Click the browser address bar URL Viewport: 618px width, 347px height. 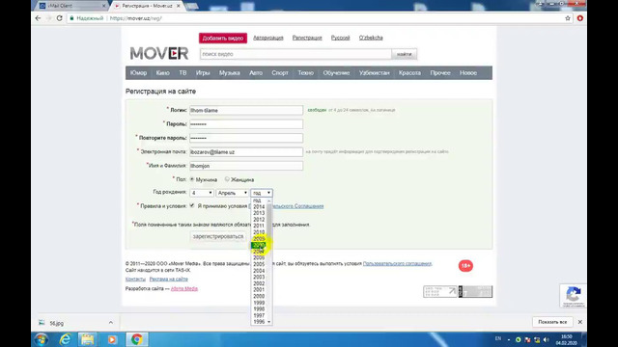135,18
